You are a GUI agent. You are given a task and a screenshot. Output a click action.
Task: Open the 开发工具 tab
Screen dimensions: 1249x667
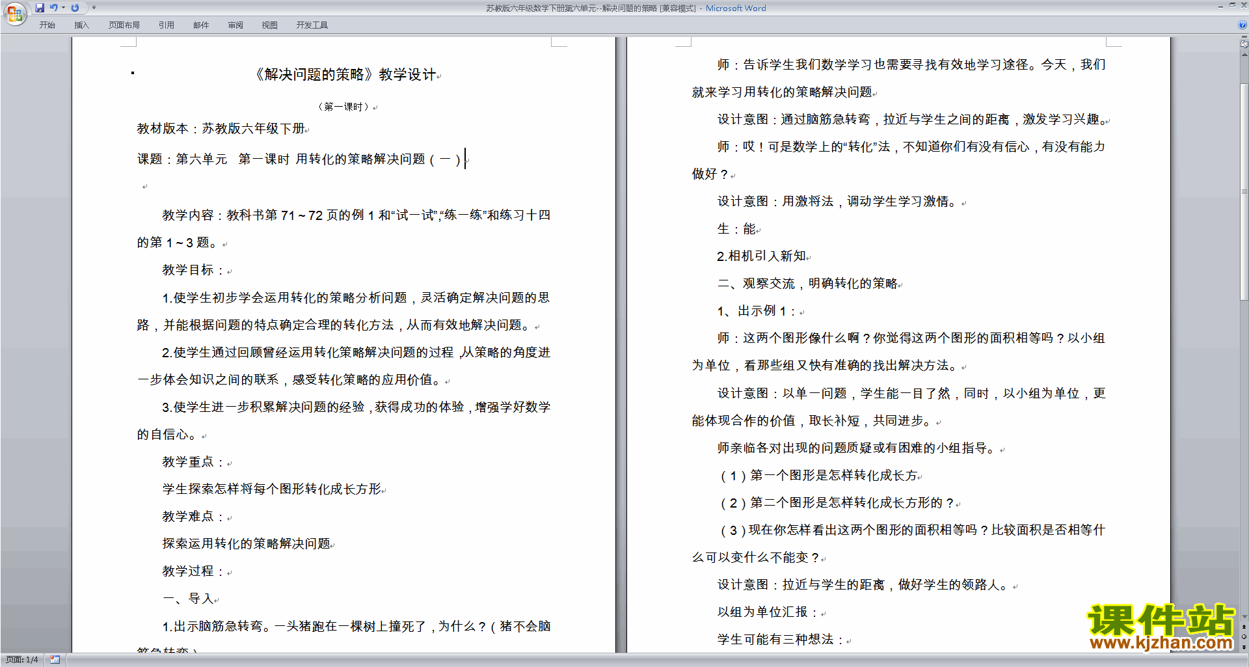[x=312, y=25]
